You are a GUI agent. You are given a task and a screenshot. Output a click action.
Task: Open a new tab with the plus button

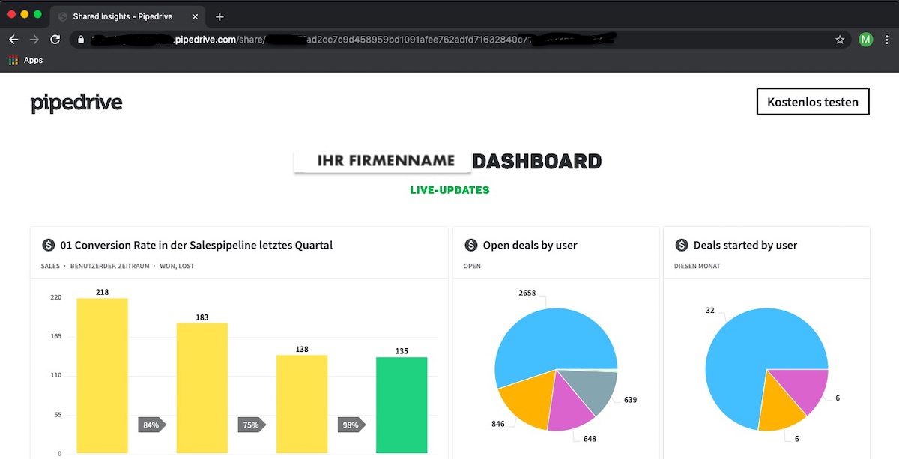(217, 16)
